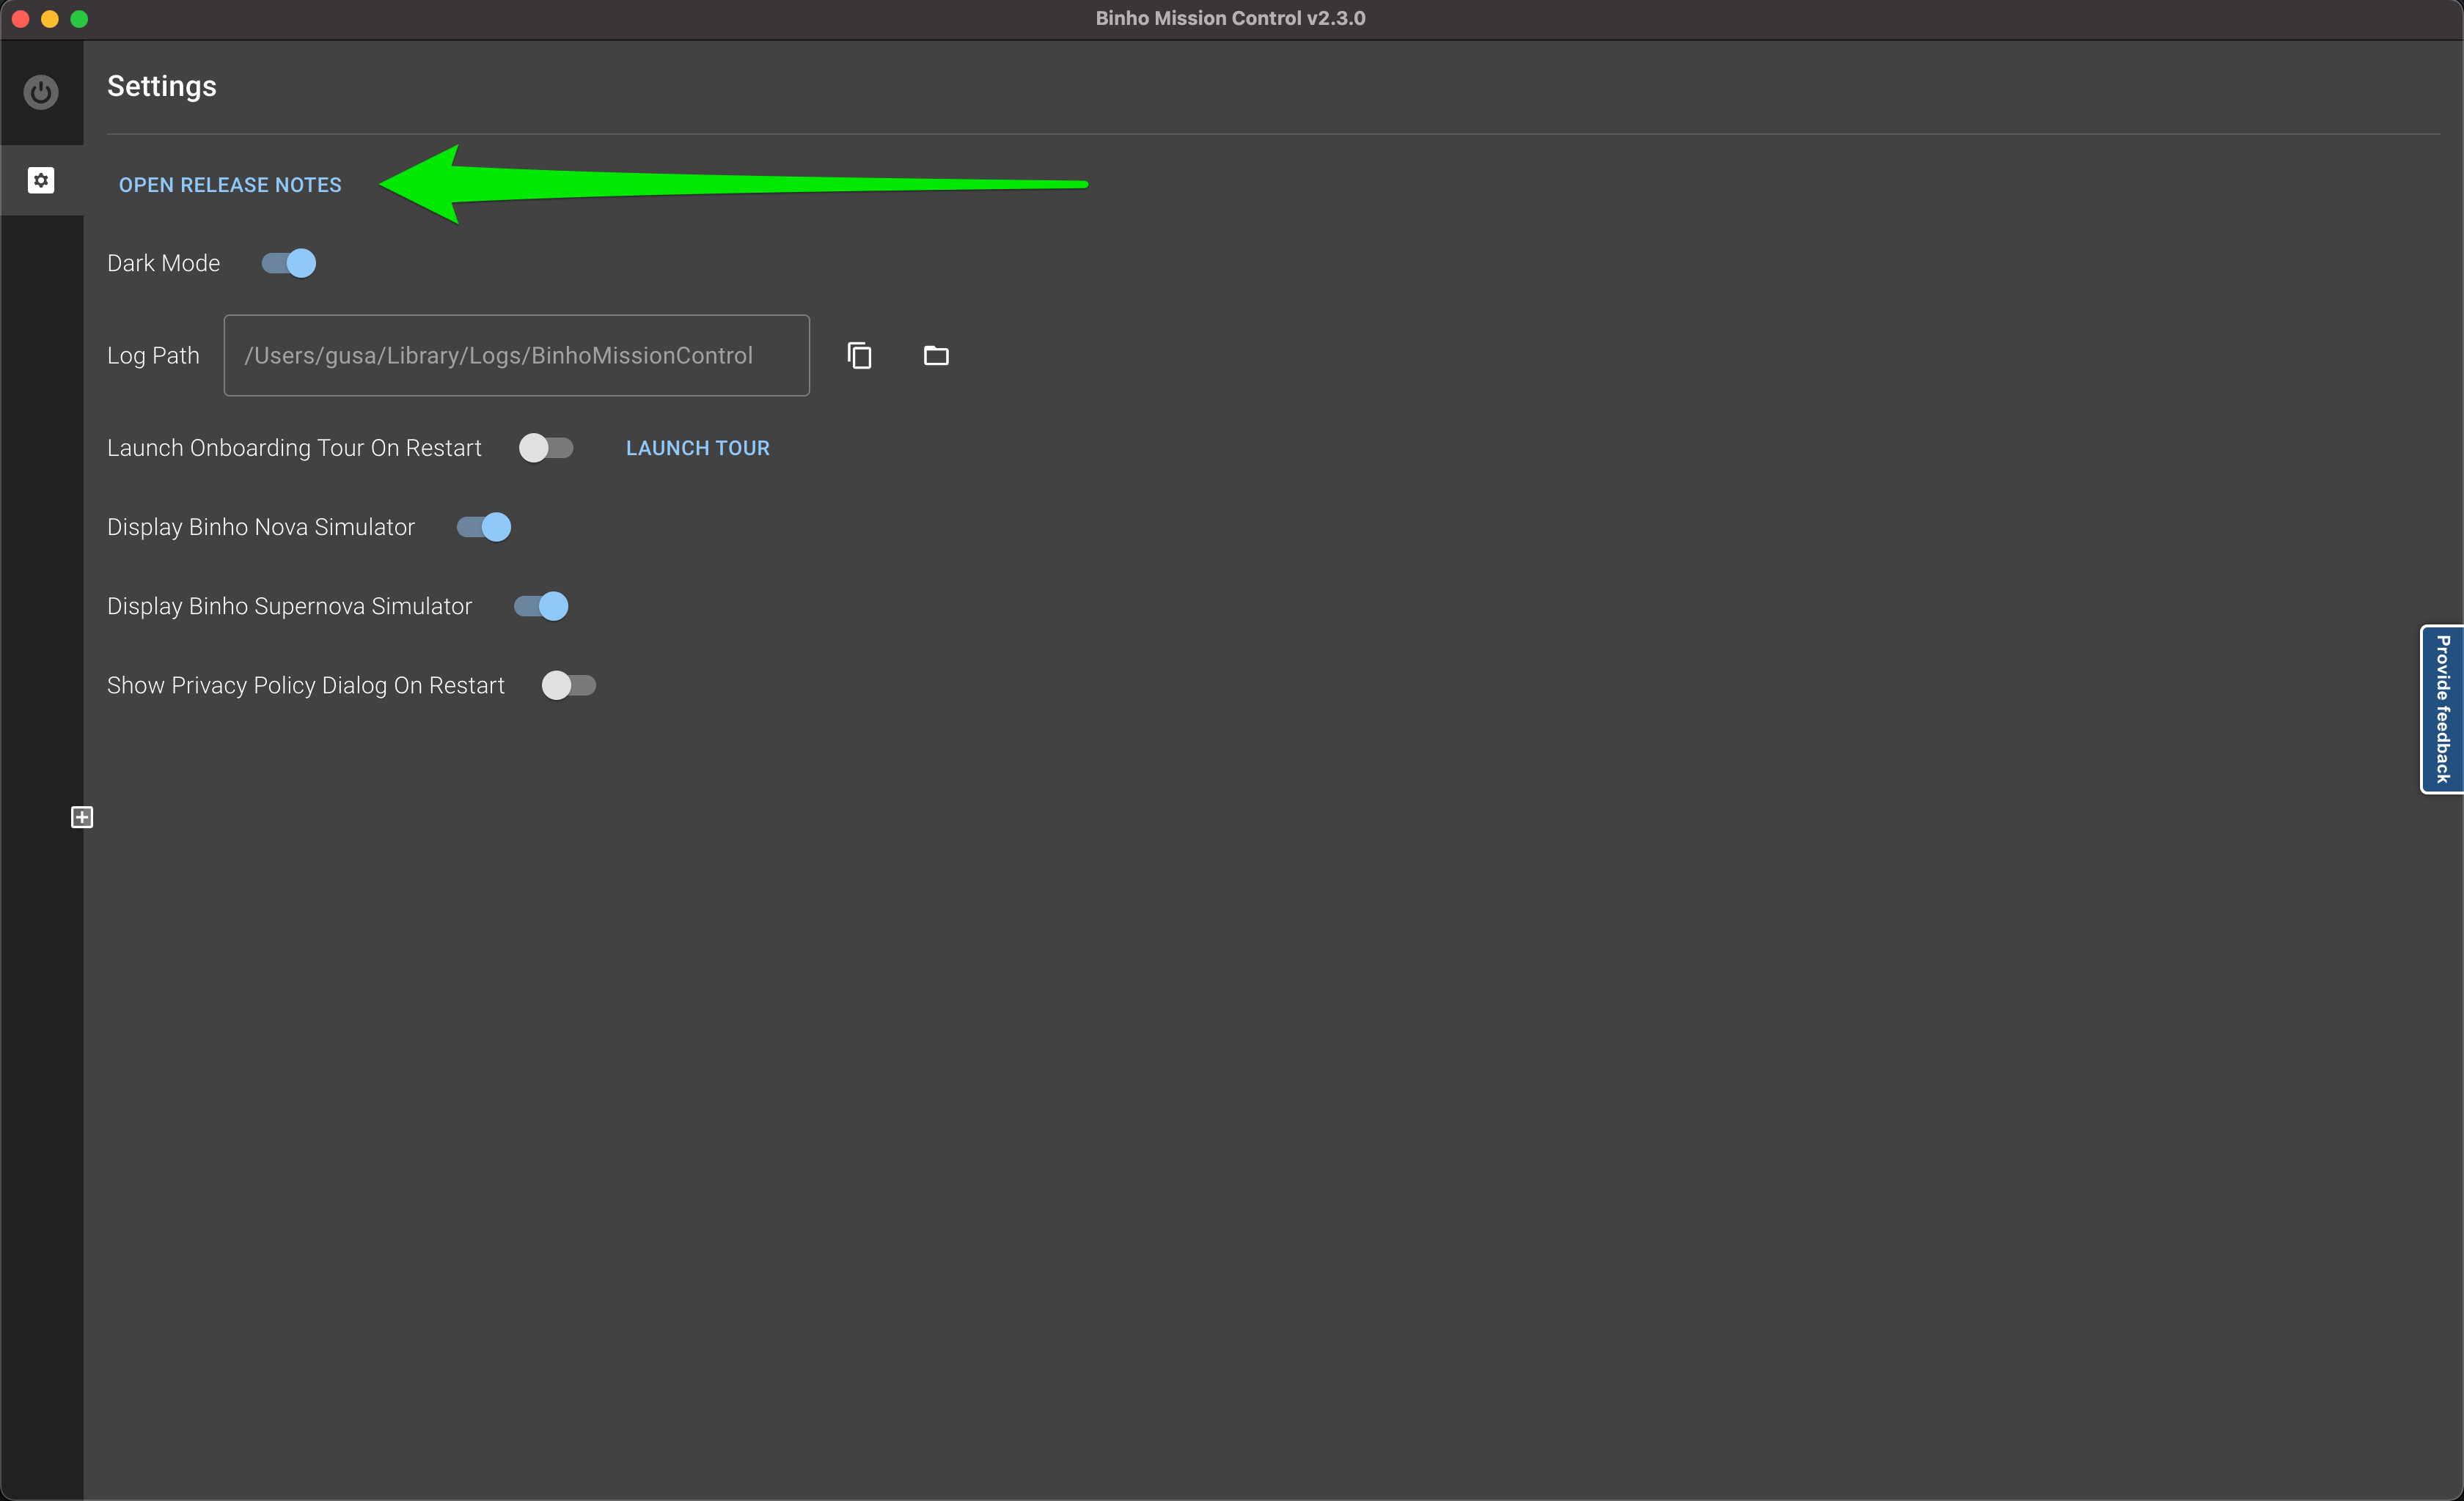Click the Log Path label

(x=154, y=355)
